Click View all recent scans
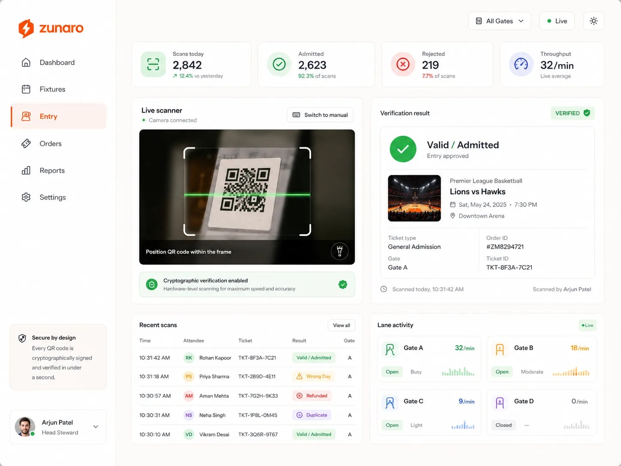This screenshot has height=466, width=621. tap(341, 325)
